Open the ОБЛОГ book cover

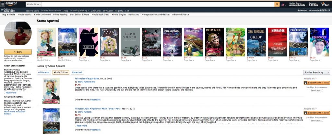pyautogui.click(x=256, y=42)
